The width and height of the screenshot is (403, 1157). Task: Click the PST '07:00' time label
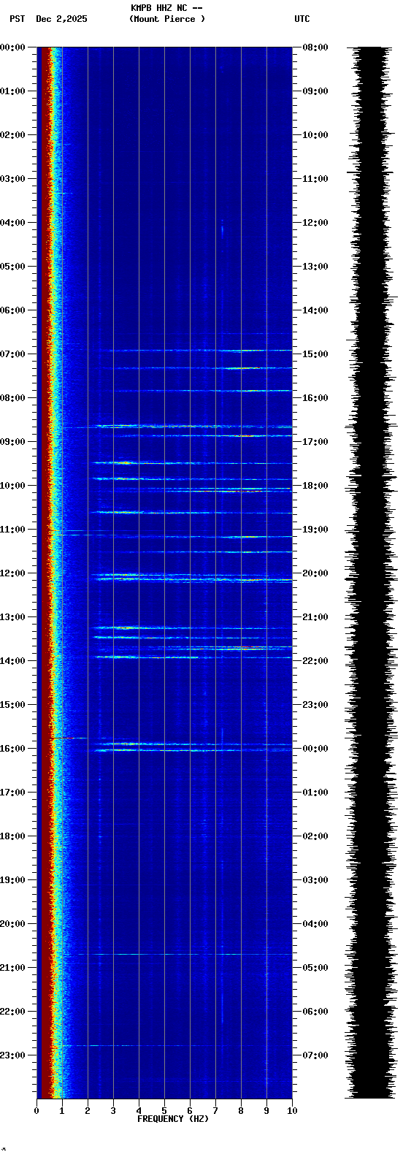tap(13, 354)
